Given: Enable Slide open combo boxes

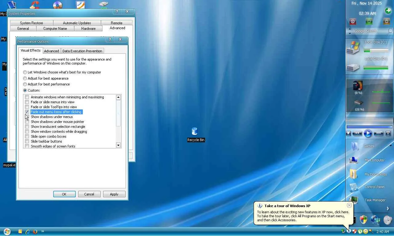Looking at the screenshot, I should tap(27, 136).
